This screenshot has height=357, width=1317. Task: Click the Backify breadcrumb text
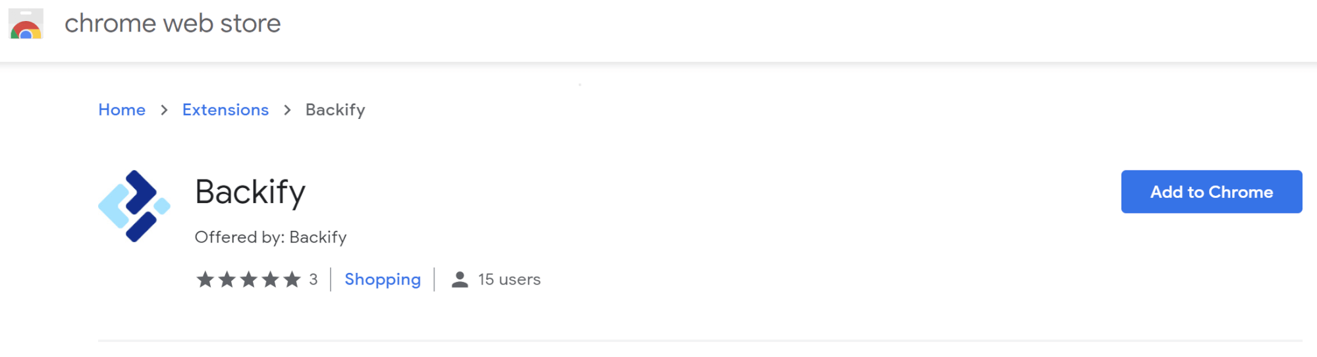335,110
